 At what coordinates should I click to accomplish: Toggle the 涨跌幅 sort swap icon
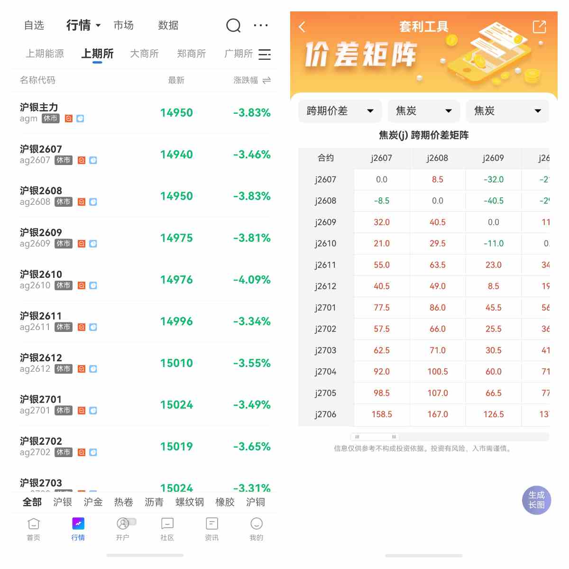pos(266,80)
